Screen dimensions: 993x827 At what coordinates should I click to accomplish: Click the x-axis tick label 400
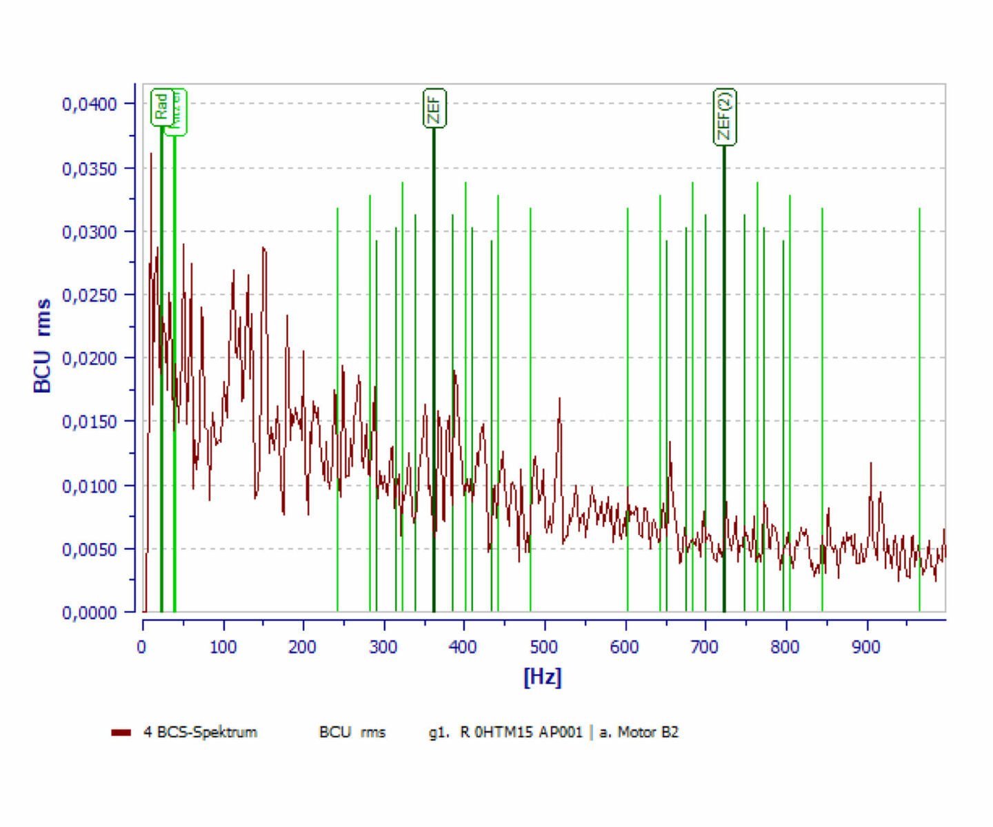(463, 647)
